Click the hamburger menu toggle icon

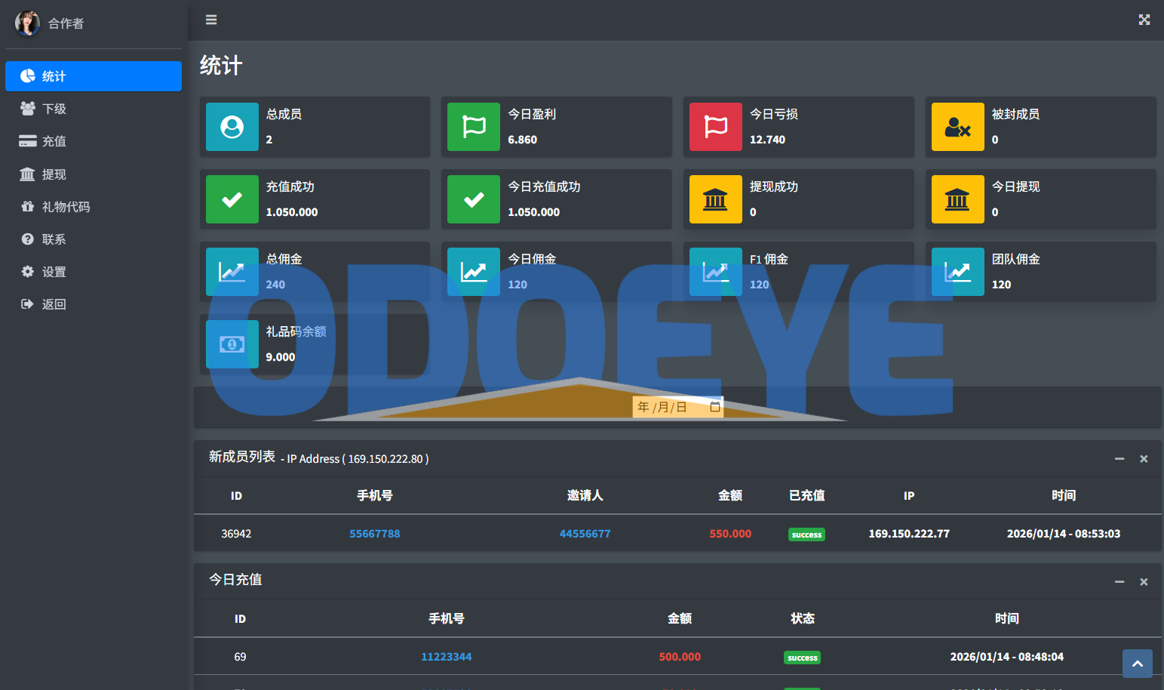[211, 20]
